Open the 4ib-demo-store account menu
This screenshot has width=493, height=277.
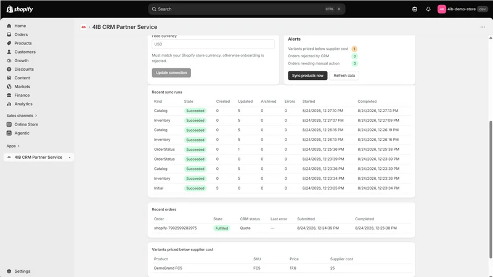(x=463, y=9)
